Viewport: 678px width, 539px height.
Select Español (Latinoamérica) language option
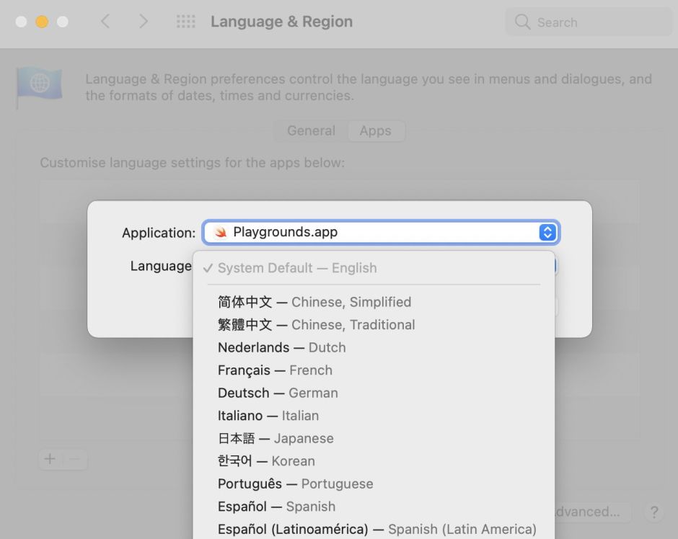(377, 529)
